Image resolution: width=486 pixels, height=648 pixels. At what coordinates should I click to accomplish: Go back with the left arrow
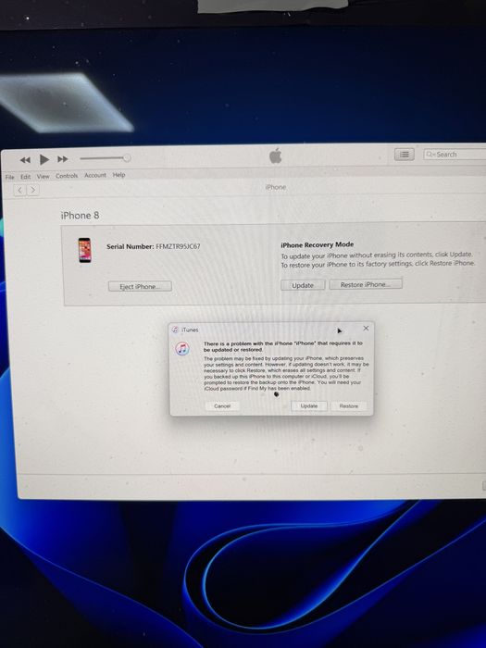(19, 190)
